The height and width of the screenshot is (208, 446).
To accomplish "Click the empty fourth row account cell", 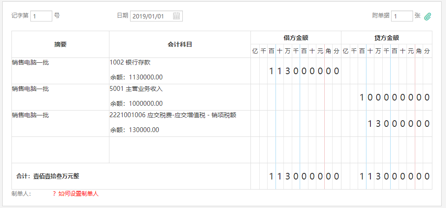I will click(180, 150).
